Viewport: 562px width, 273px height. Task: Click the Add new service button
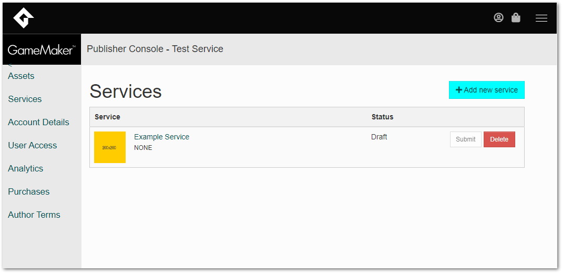[487, 90]
